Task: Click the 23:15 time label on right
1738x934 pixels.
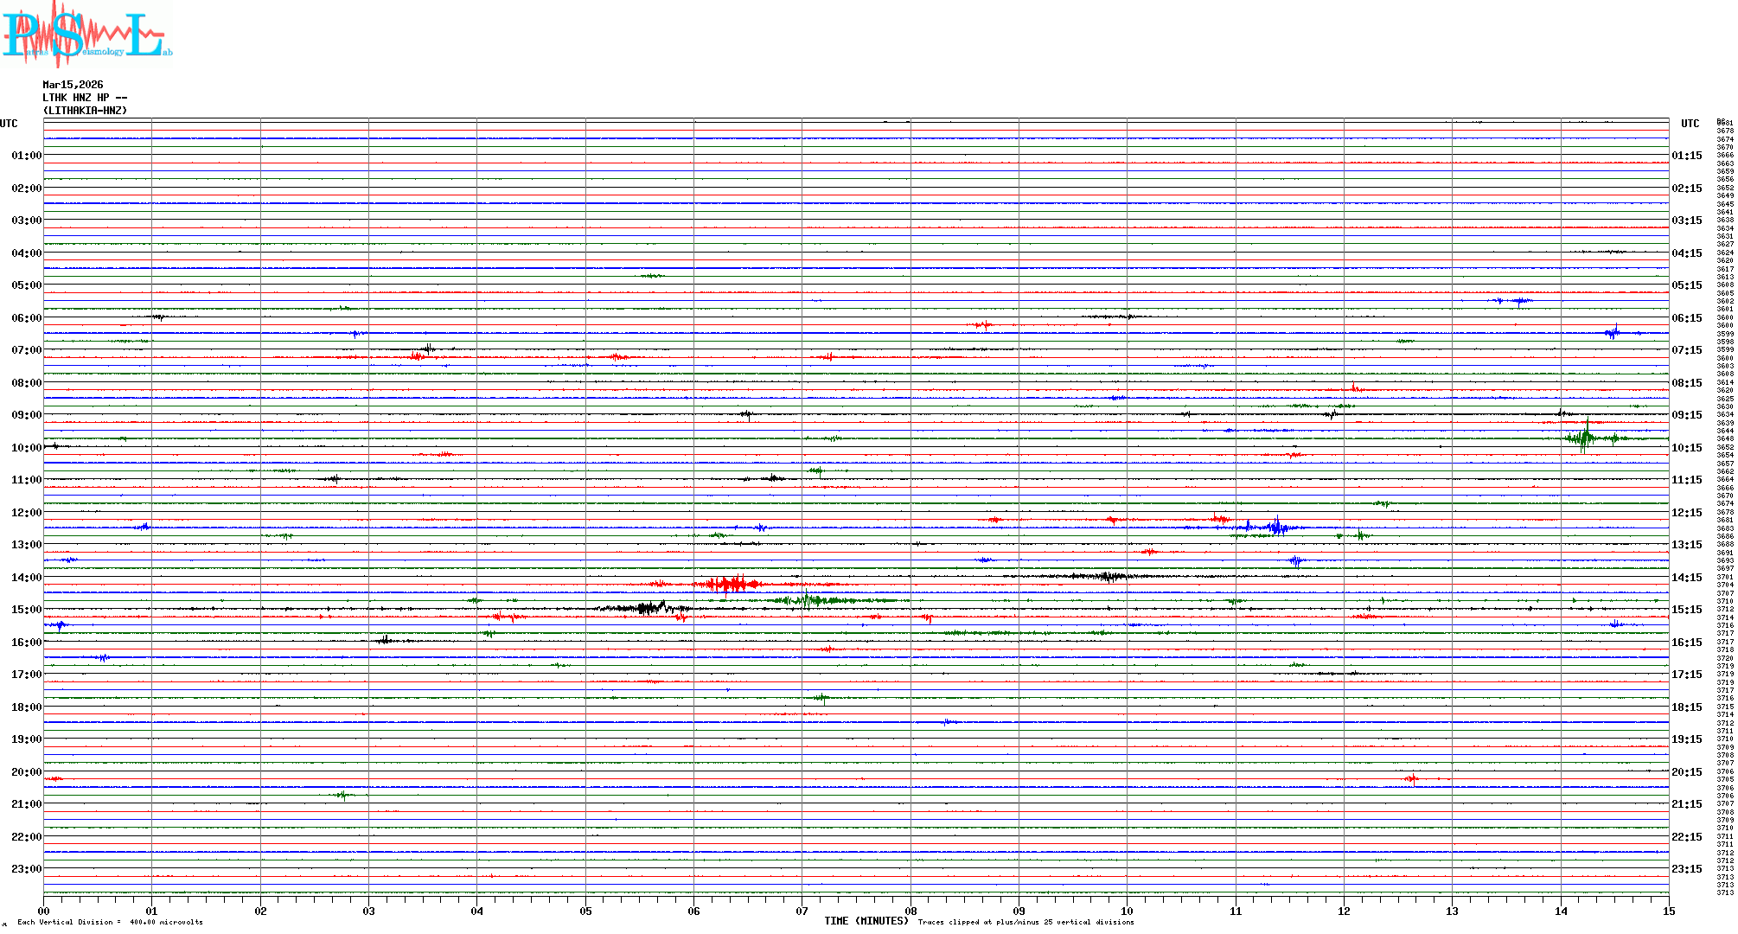Action: click(1686, 869)
